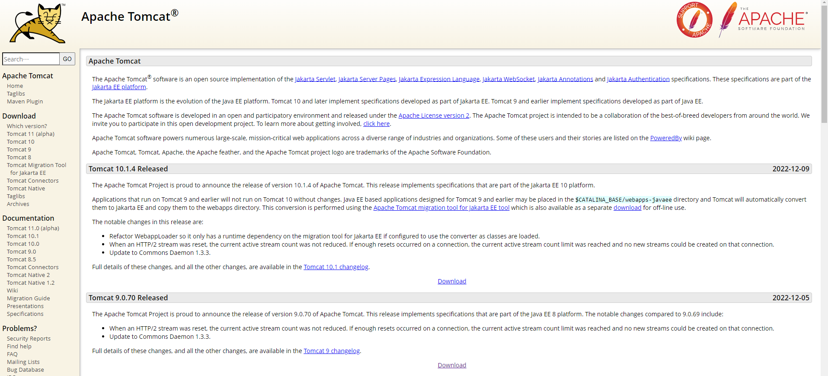Open Tomcat 9.0 documentation
The image size is (828, 376).
(x=22, y=252)
